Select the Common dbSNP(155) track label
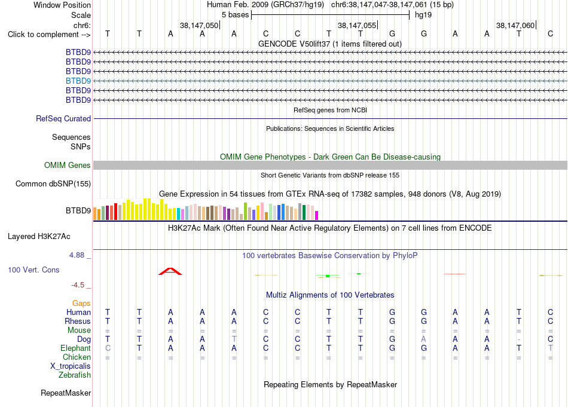The width and height of the screenshot is (568, 407). [x=53, y=183]
